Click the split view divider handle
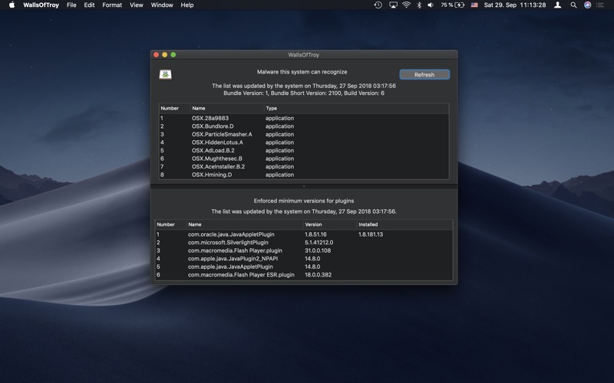This screenshot has height=383, width=614. (x=304, y=186)
